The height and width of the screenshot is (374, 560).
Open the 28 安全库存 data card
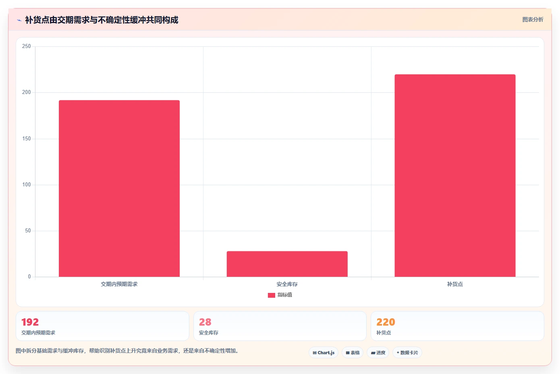pos(280,326)
